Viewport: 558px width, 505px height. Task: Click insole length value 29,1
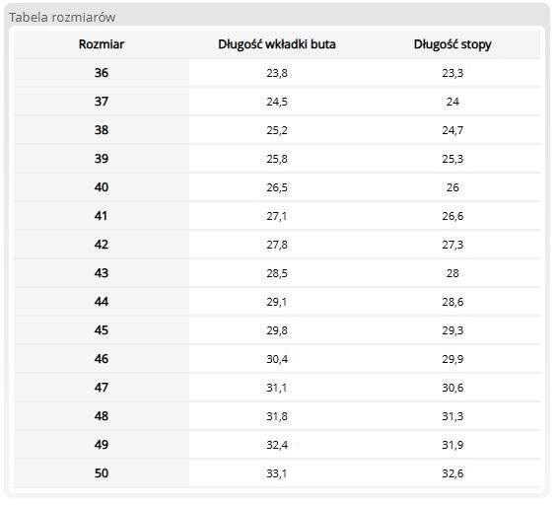point(277,302)
